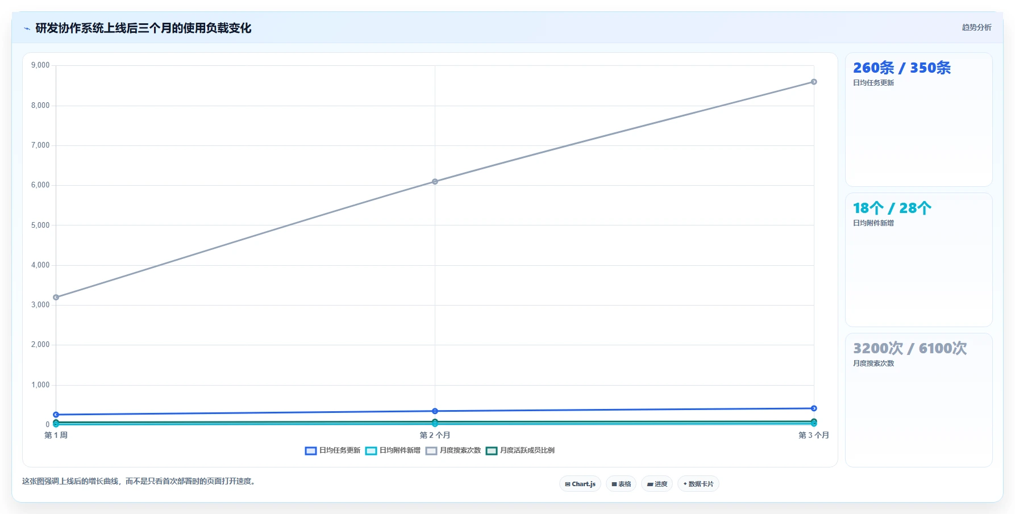Image resolution: width=1015 pixels, height=514 pixels.
Task: Click the 日均任务更新 data point at 第 2 个月
Action: [435, 411]
